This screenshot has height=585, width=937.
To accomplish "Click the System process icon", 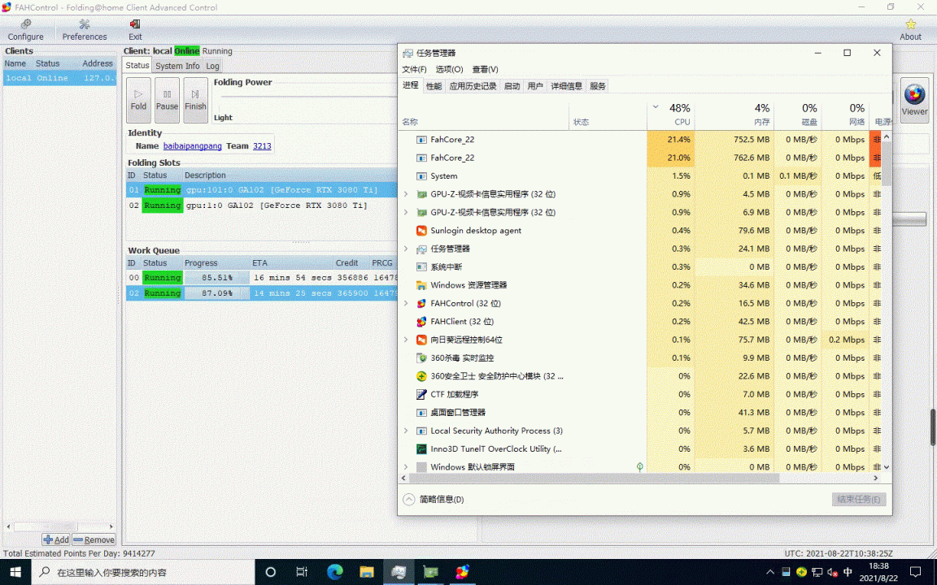I will pyautogui.click(x=421, y=176).
